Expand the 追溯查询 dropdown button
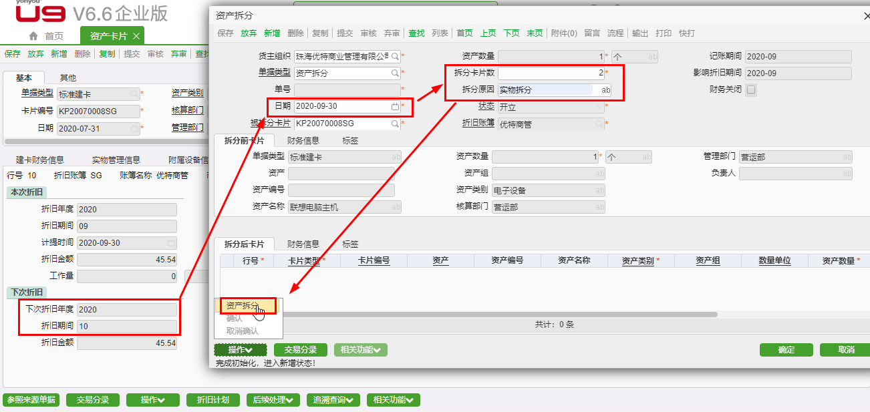 [333, 400]
